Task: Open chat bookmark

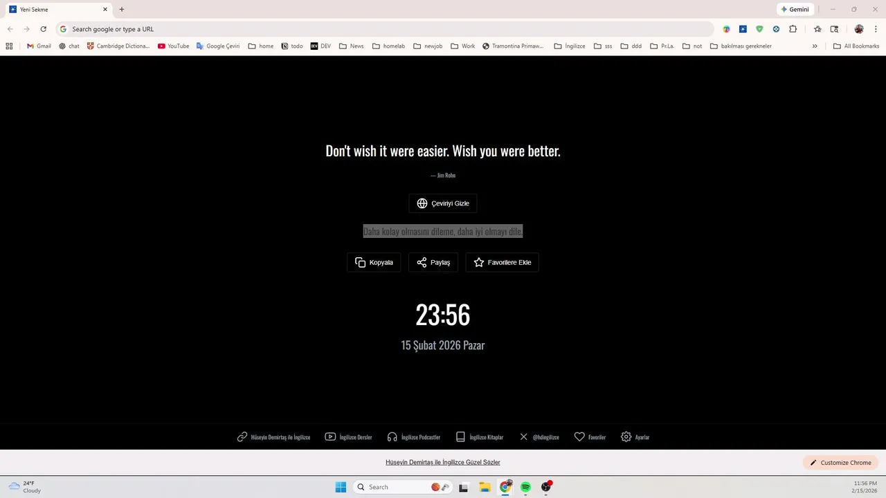Action: pos(69,46)
